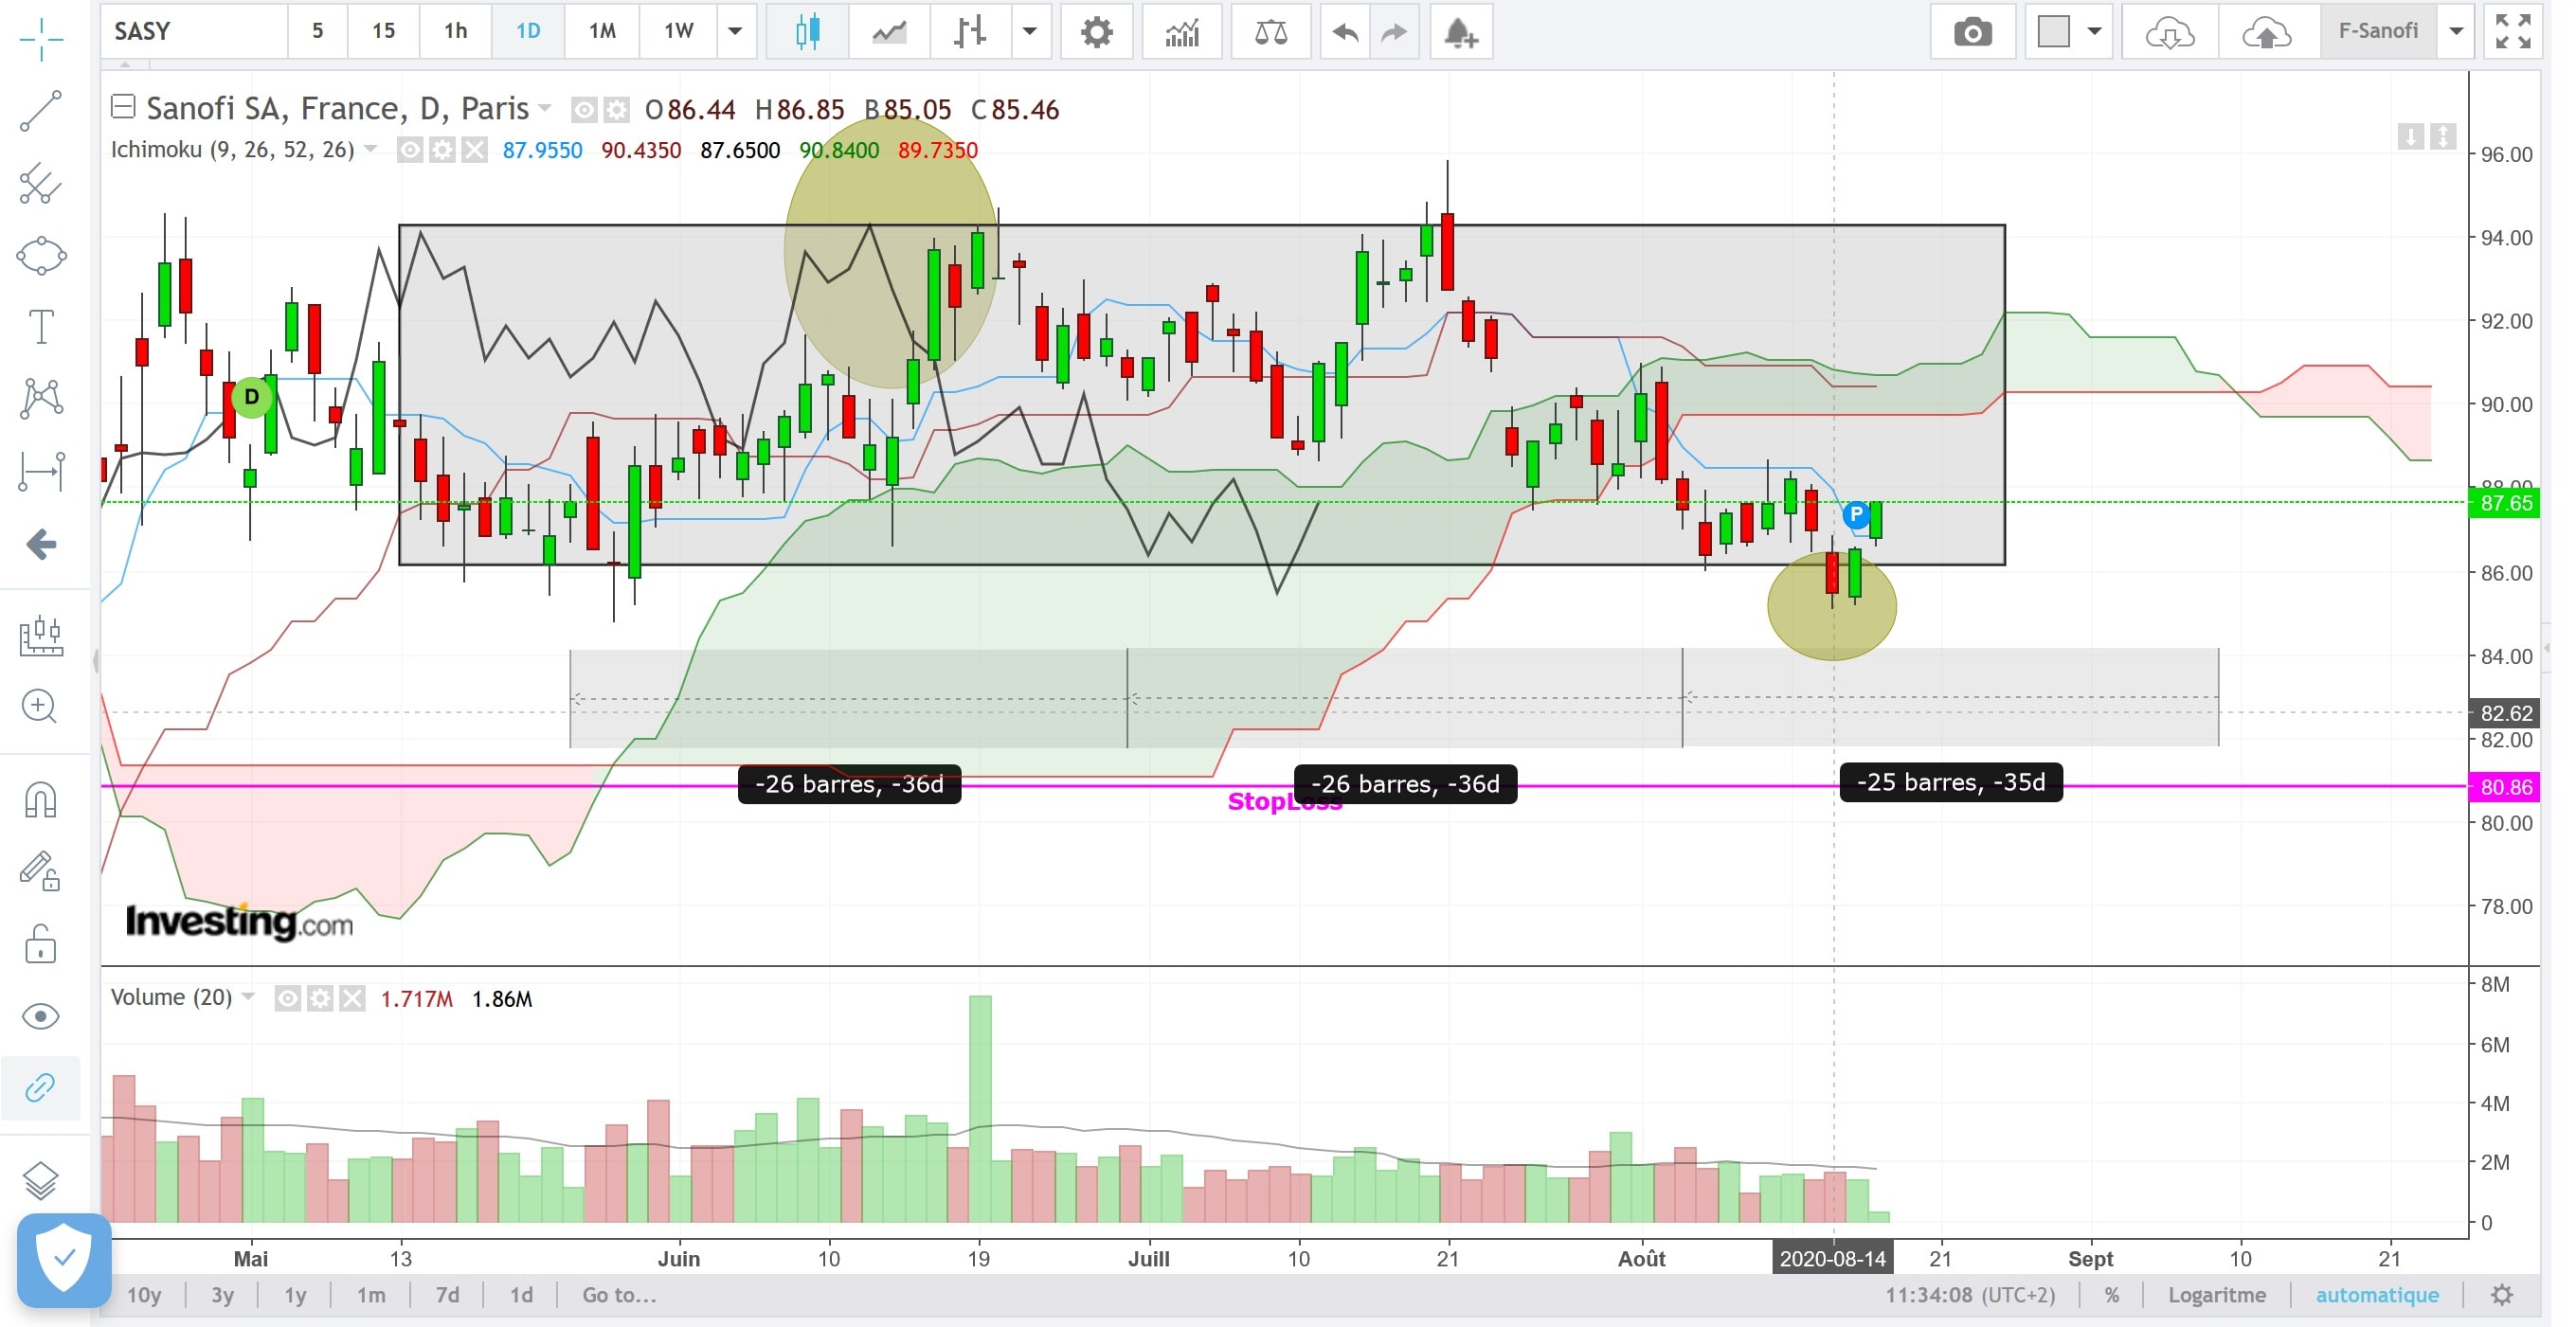Focus the SASY symbol search field
This screenshot has height=1327, width=2576.
(x=194, y=31)
